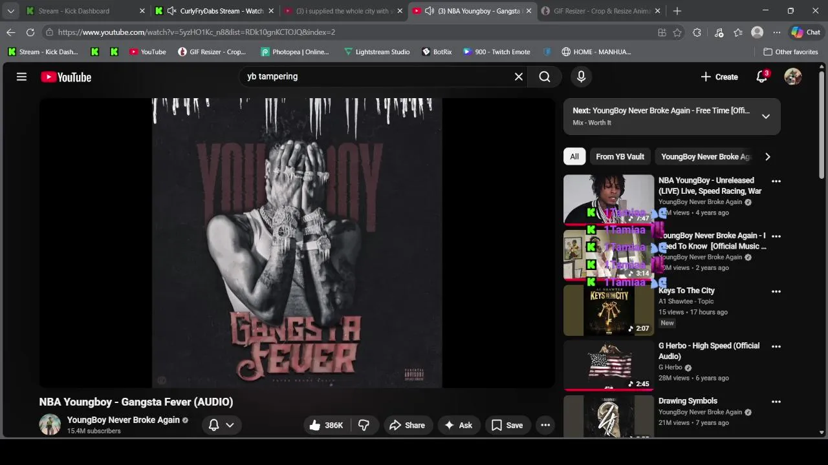
Task: Open HOME - MANHUA bookmark
Action: coord(596,52)
